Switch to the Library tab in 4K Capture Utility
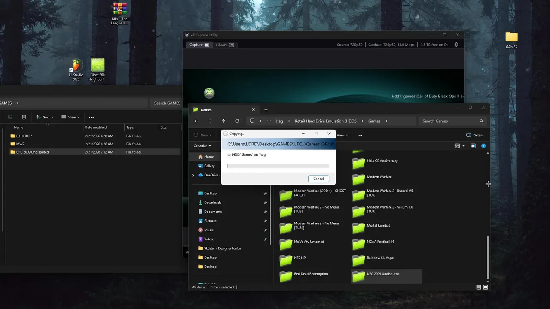The height and width of the screenshot is (309, 550). [225, 45]
